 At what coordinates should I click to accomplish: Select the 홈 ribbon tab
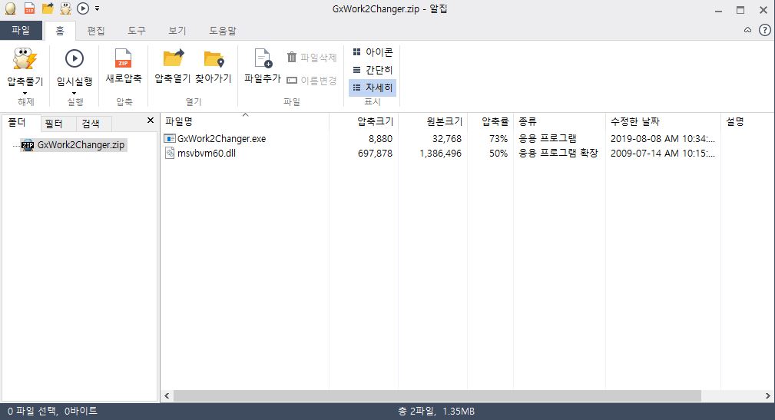[x=60, y=31]
